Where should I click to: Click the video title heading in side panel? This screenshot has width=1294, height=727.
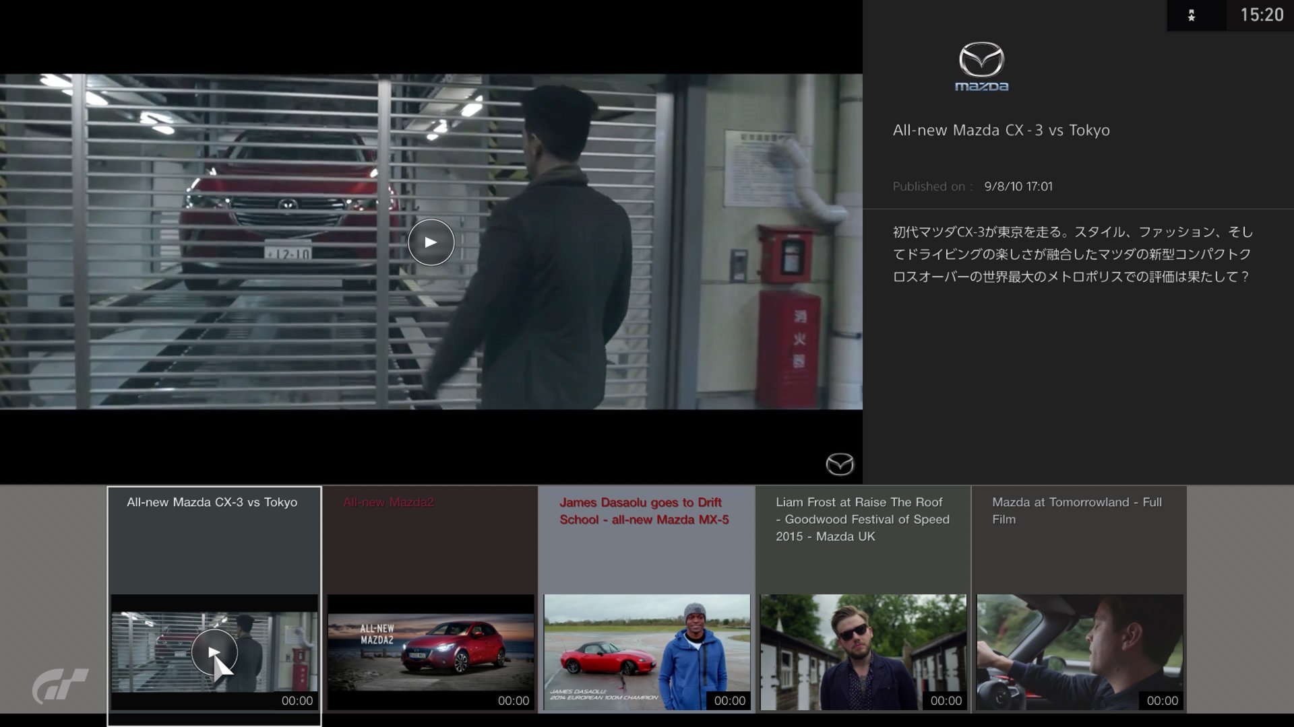1001,131
